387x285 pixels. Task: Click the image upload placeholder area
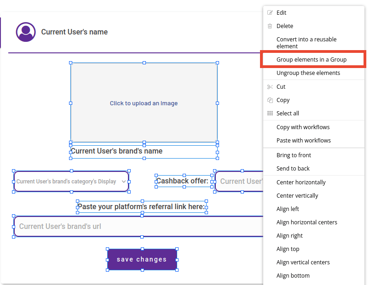coord(144,103)
